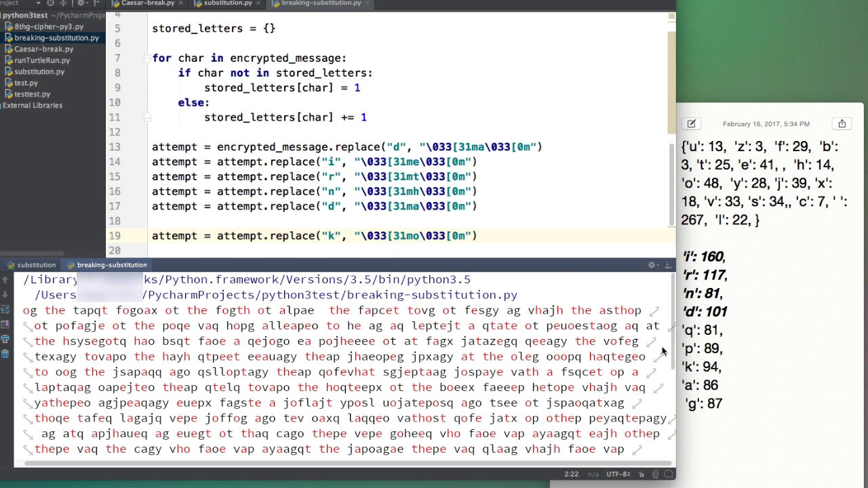The image size is (868, 488).
Task: Switch to the substitution run tab
Action: [x=31, y=265]
